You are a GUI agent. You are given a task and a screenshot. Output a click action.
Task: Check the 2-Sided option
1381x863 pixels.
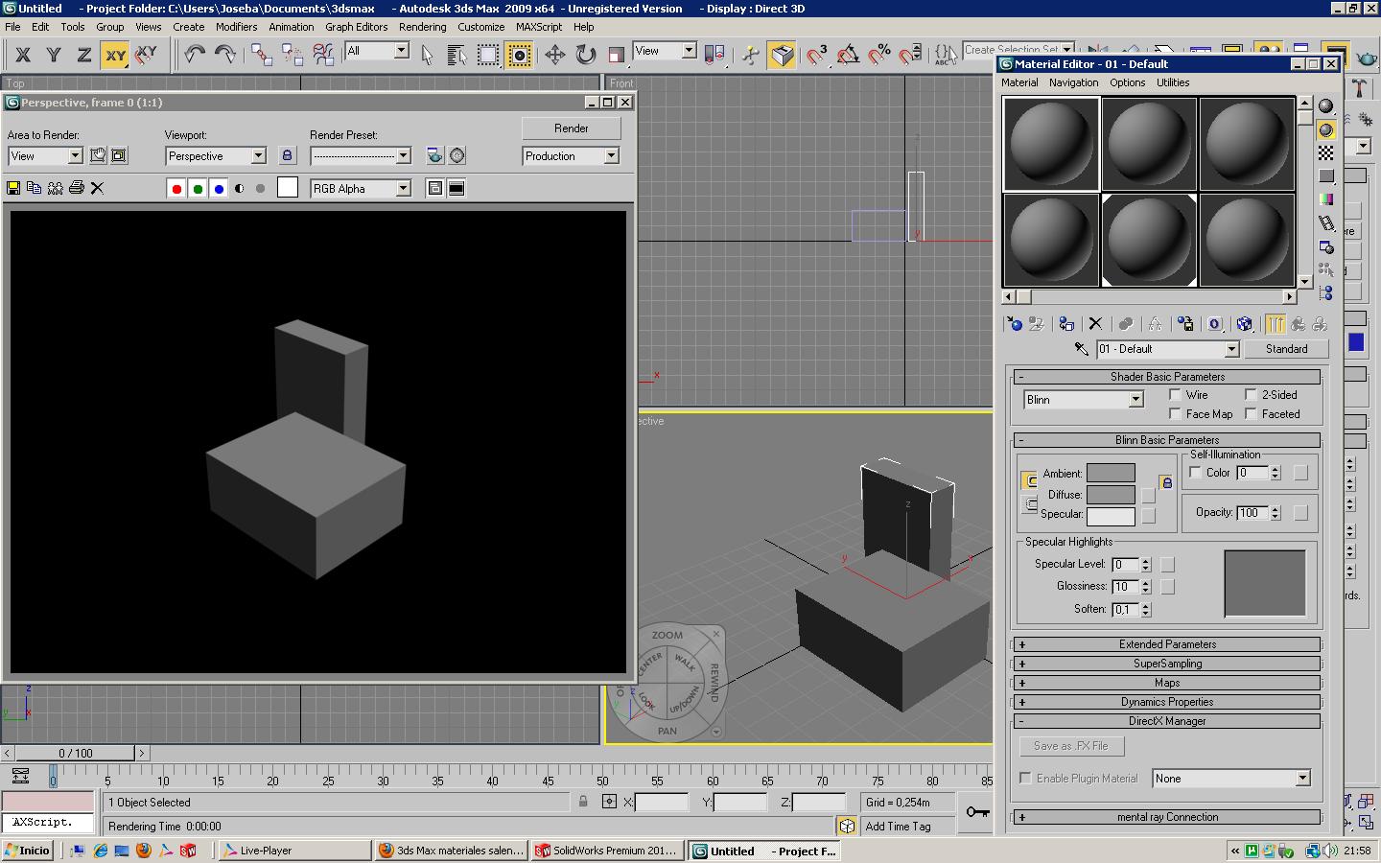(1251, 395)
